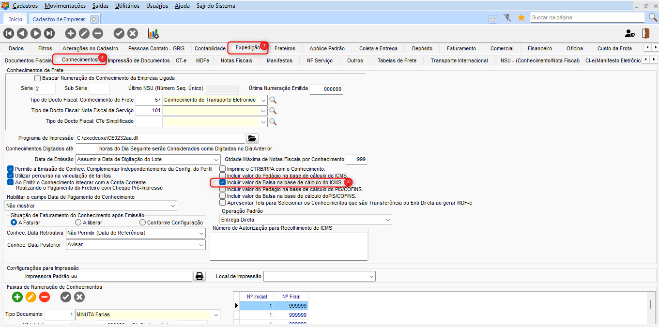Open the Data de Emissão dropdown
Screen dimensions: 659x327
point(216,160)
